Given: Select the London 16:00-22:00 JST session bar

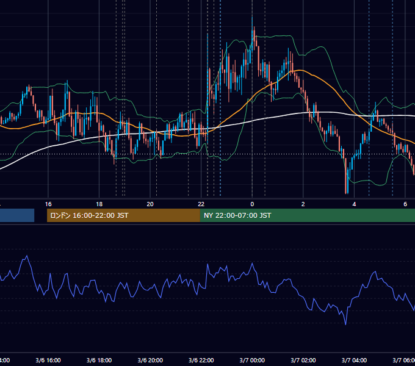Looking at the screenshot, I should tap(123, 215).
